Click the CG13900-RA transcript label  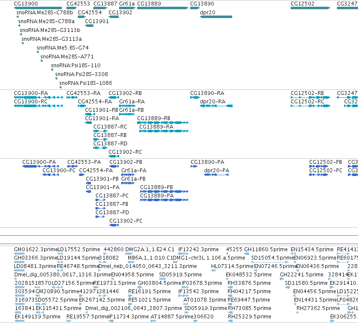[x=31, y=93]
